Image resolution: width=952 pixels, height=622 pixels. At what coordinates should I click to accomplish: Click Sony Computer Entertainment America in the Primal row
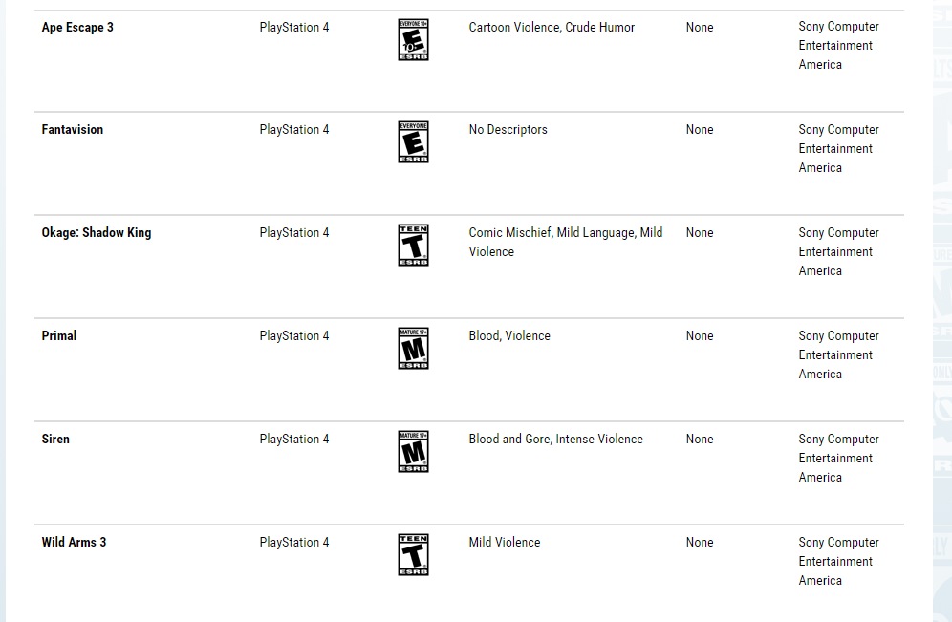(838, 355)
